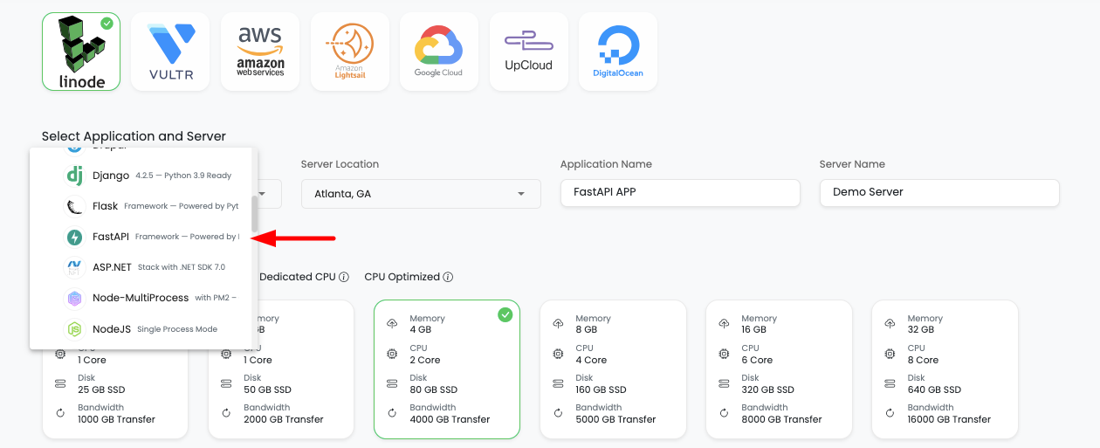Select the Google Cloud provider
1100x448 pixels.
point(439,52)
